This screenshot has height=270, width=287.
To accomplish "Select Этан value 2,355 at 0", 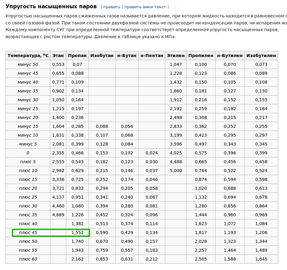I will click(x=58, y=153).
